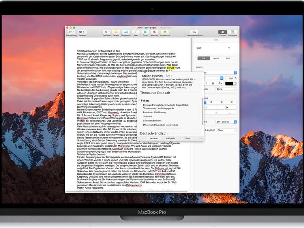
Task: Click the Deutsch-Englisch heading
Action: pos(154,133)
